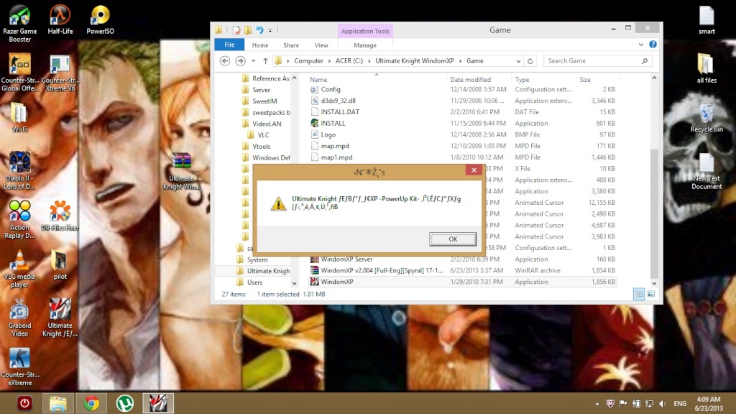Click the Application Tools contextual tab
Viewport: 736px width, 414px height.
click(365, 31)
